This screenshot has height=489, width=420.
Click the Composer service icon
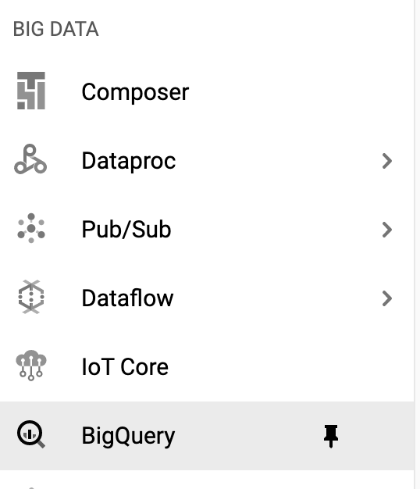(31, 91)
